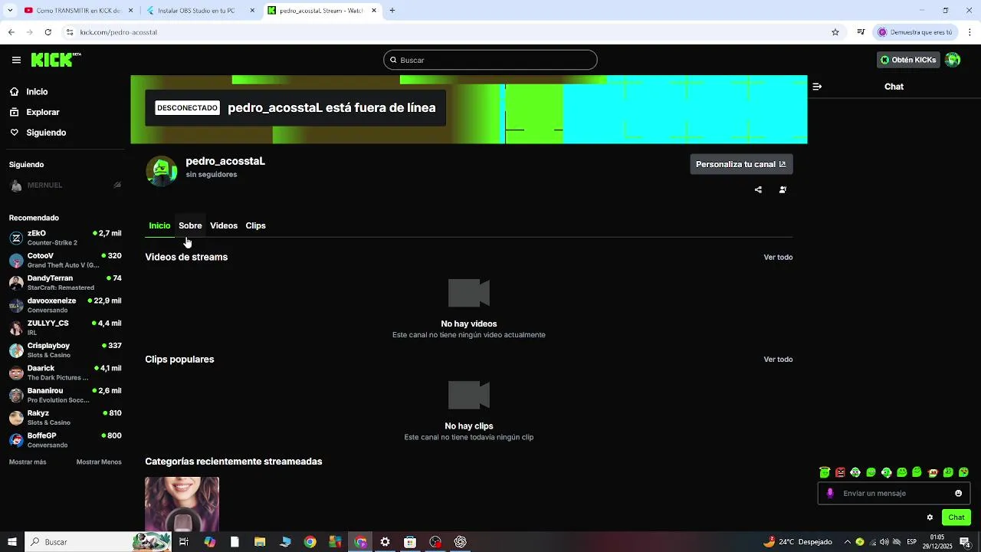Click the user settings icon beside share
981x552 pixels.
click(x=783, y=189)
